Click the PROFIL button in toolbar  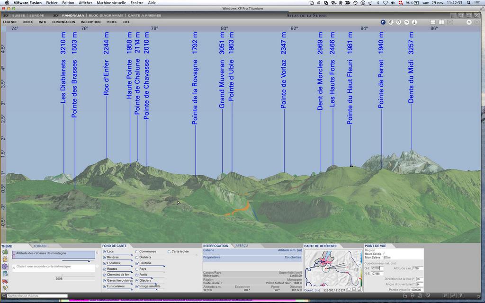coord(112,22)
